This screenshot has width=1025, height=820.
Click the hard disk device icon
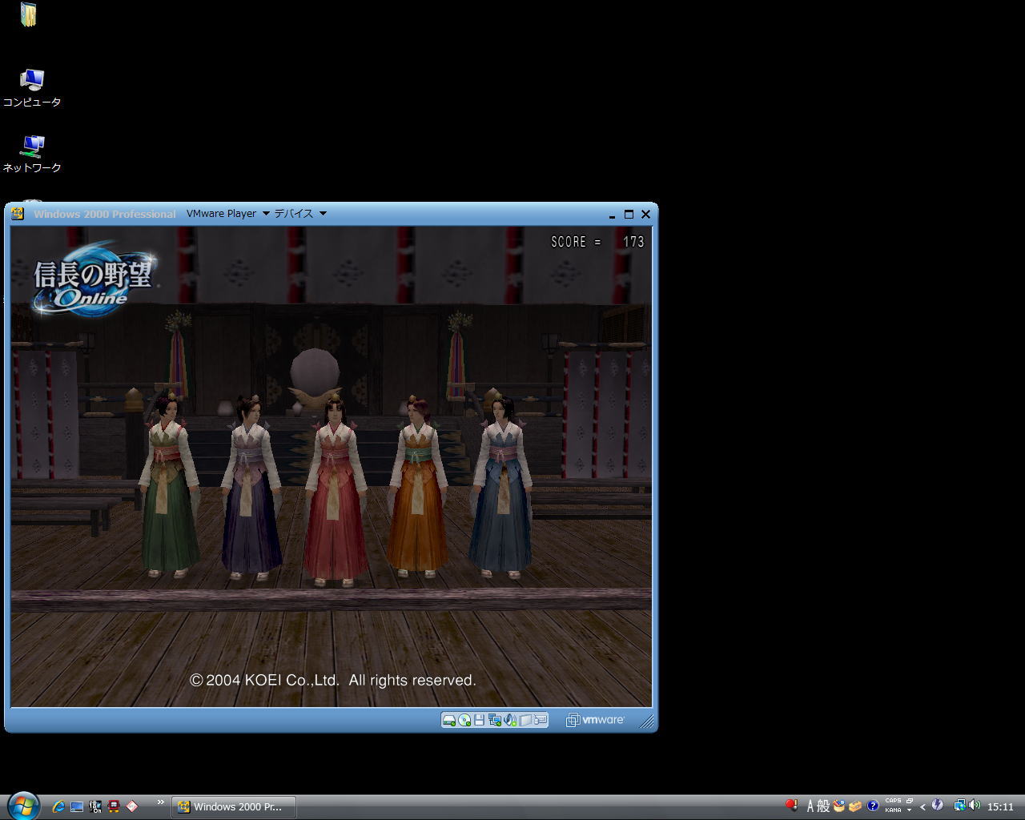tap(448, 720)
